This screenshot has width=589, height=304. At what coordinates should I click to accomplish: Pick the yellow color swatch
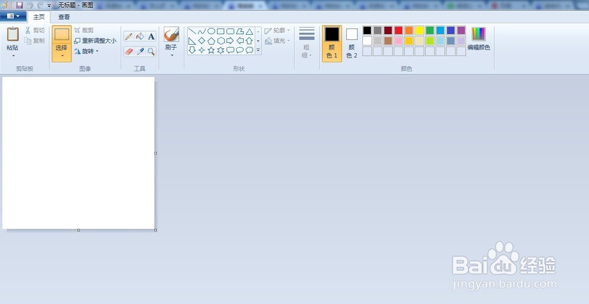pyautogui.click(x=419, y=31)
